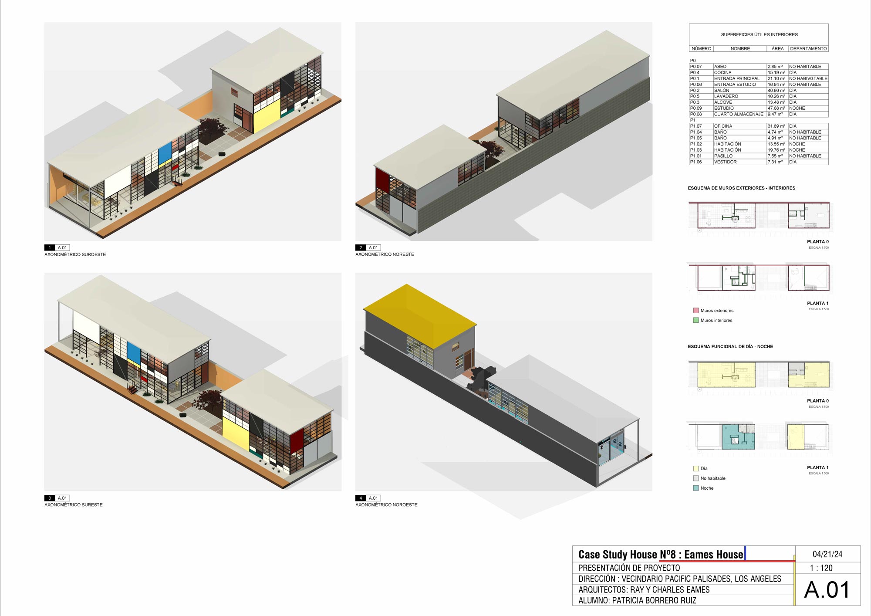This screenshot has width=871, height=616.
Task: Click the '47.68 m²' area cell
Action: [x=777, y=108]
